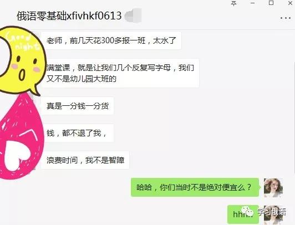Click the lower profile avatar near hhh
This screenshot has width=295, height=225.
point(273,215)
